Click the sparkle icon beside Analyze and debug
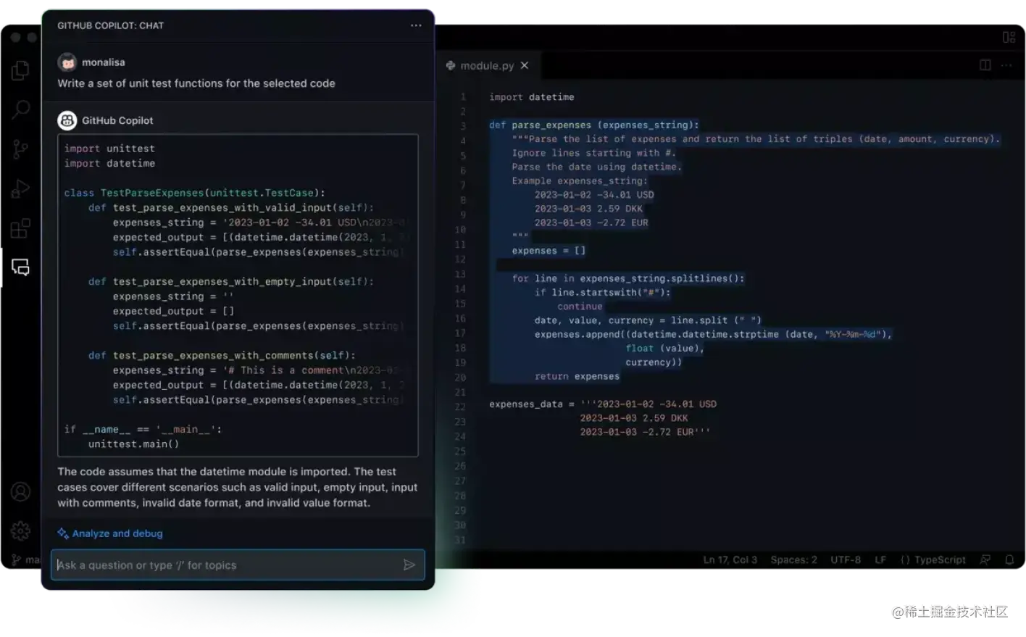This screenshot has height=637, width=1026. coord(63,533)
